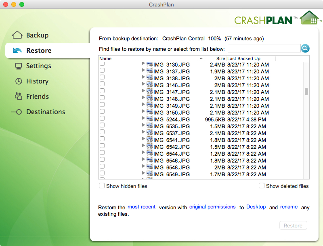This screenshot has width=323, height=246.
Task: Click the file list scrollbar thumb
Action: pos(306,92)
